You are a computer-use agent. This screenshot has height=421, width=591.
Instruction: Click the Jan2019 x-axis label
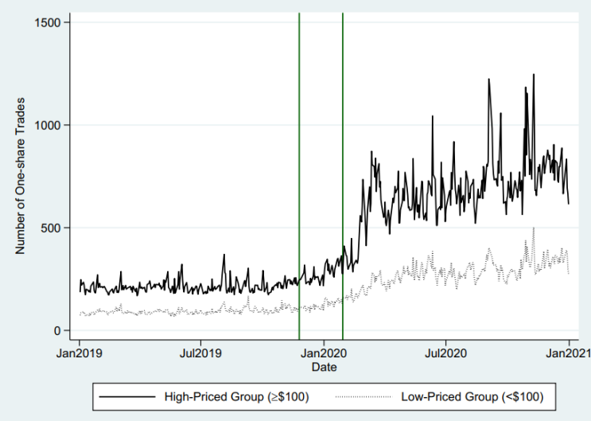coord(80,353)
